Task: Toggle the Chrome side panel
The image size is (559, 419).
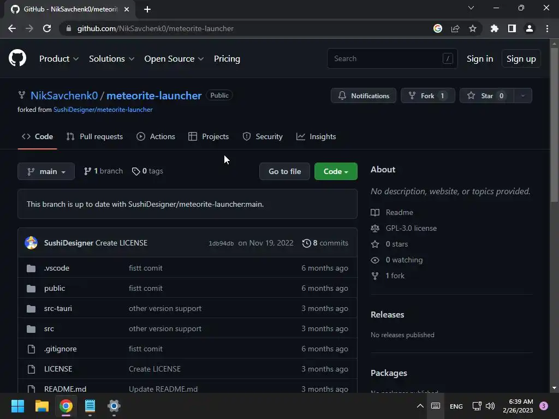Action: [512, 28]
